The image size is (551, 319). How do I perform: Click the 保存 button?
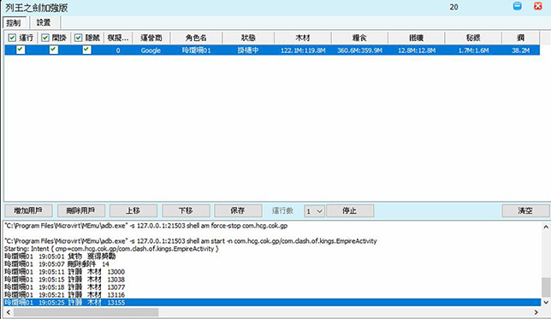(238, 210)
